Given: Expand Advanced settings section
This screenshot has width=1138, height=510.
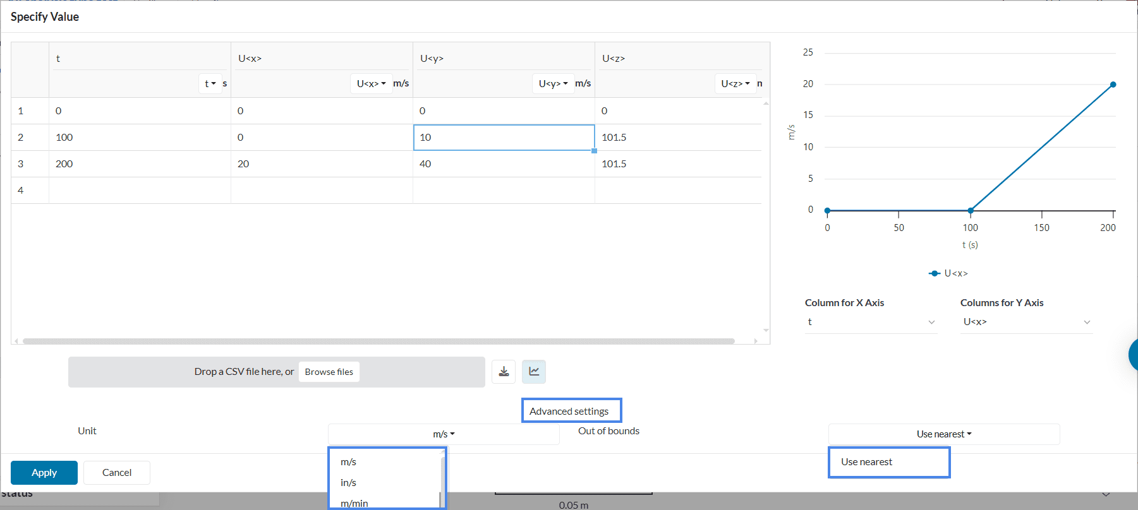Looking at the screenshot, I should click(569, 412).
